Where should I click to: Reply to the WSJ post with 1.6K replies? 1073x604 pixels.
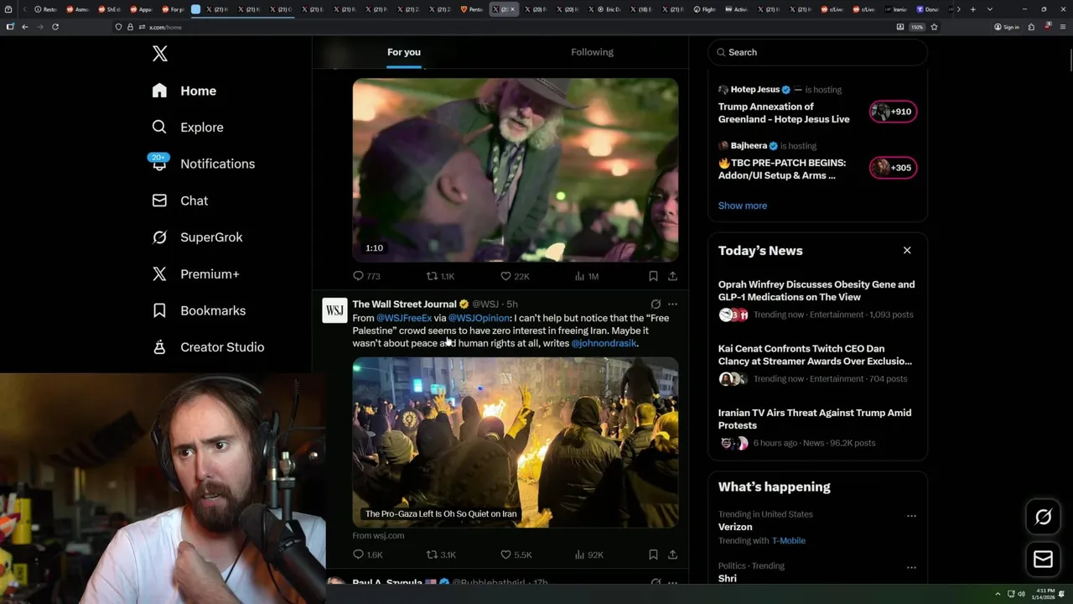367,555
